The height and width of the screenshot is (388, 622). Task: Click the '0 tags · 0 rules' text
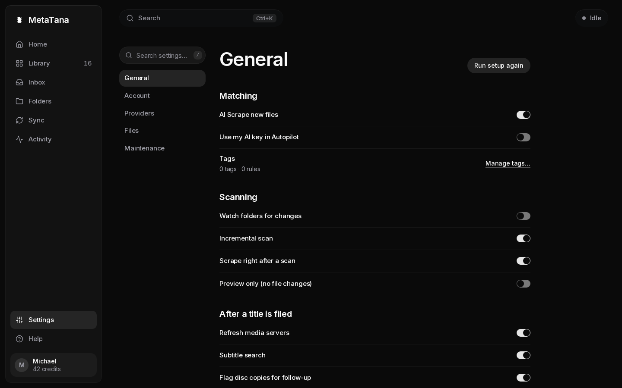tap(240, 169)
